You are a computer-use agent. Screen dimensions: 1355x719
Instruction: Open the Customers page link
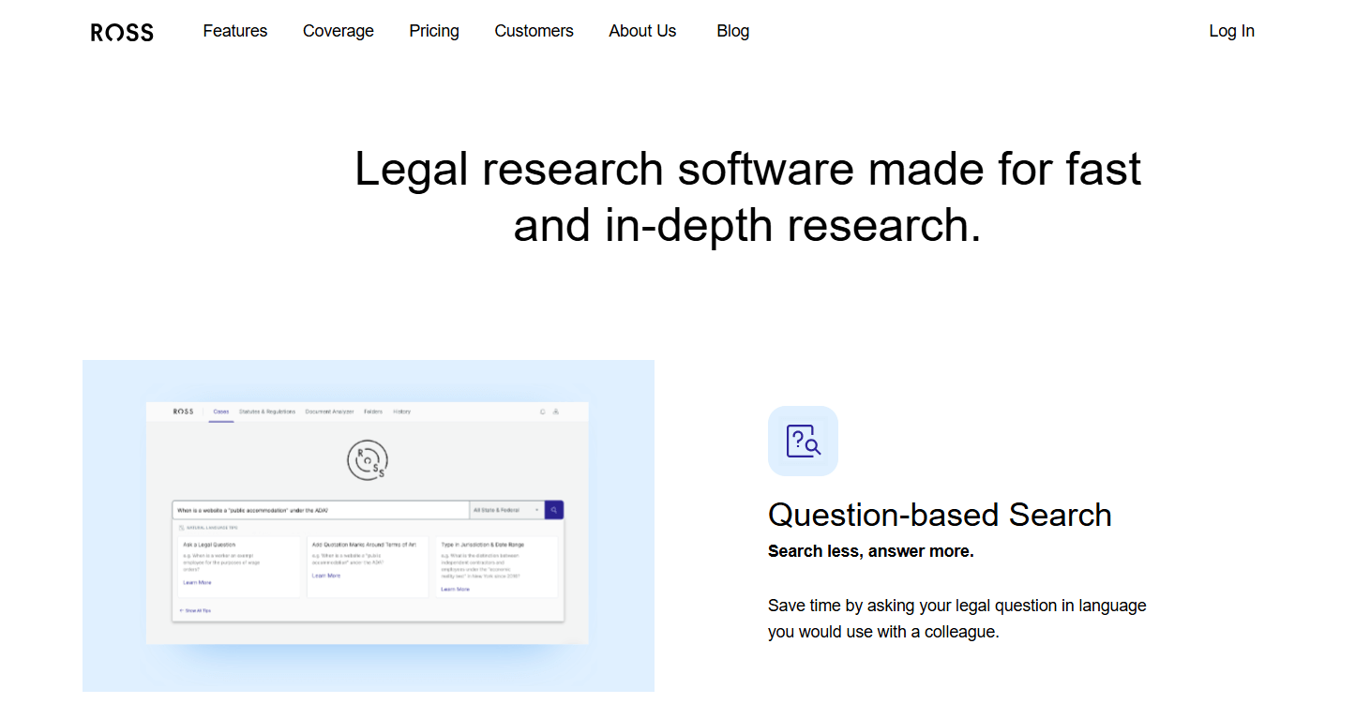[x=534, y=31]
